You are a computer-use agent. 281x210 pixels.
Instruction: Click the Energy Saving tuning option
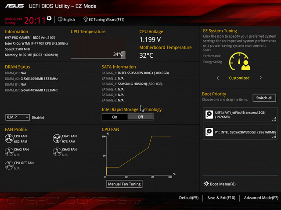[x=213, y=62]
